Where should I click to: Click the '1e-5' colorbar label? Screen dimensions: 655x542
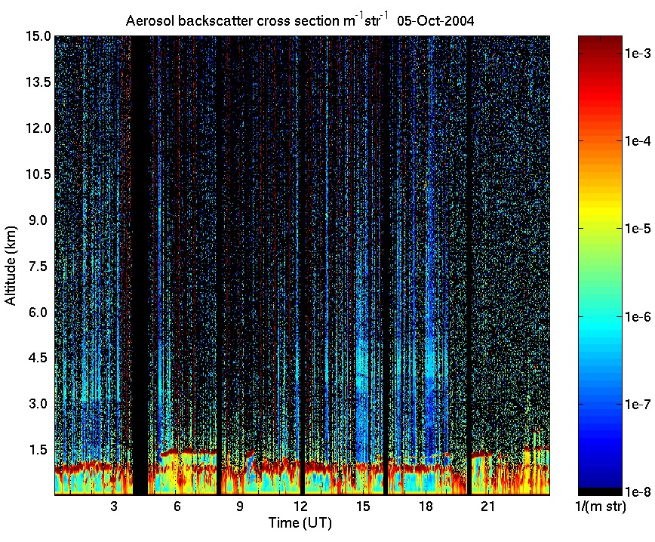click(x=638, y=229)
